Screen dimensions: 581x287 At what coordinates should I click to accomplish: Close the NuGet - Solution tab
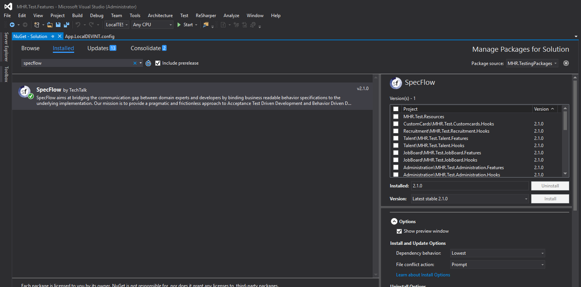pyautogui.click(x=60, y=36)
